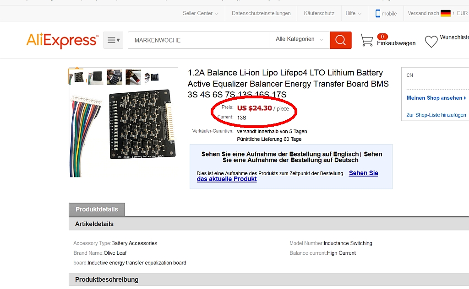Open the Alle Kategorien dropdown

[300, 39]
